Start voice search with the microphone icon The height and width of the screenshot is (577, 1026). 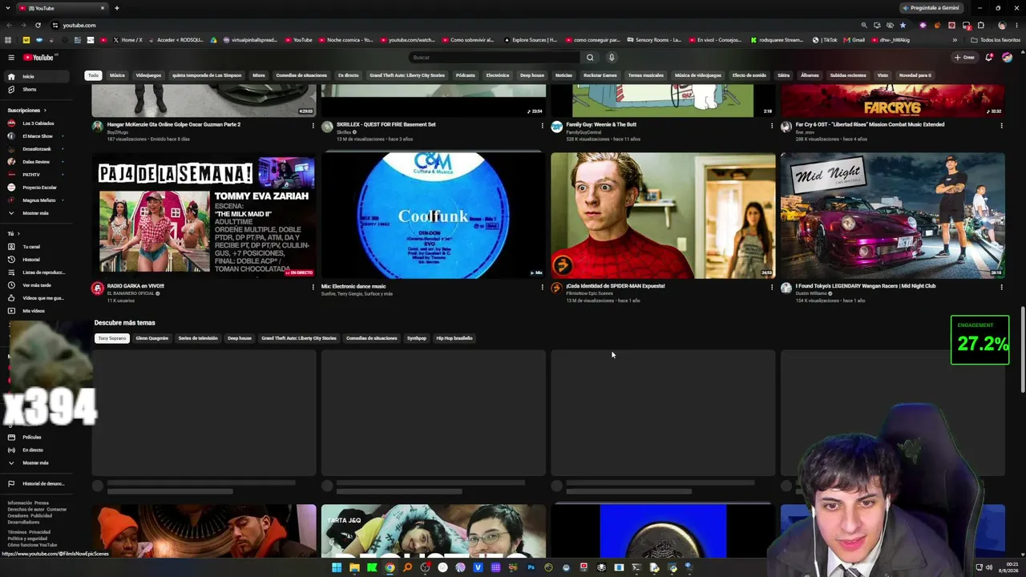[612, 57]
